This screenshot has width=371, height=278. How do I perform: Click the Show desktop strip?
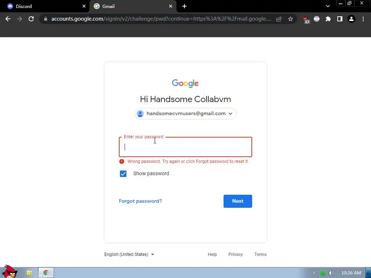(x=368, y=273)
